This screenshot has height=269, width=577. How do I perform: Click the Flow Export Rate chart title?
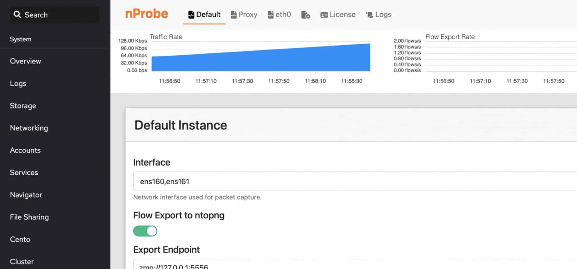[450, 37]
